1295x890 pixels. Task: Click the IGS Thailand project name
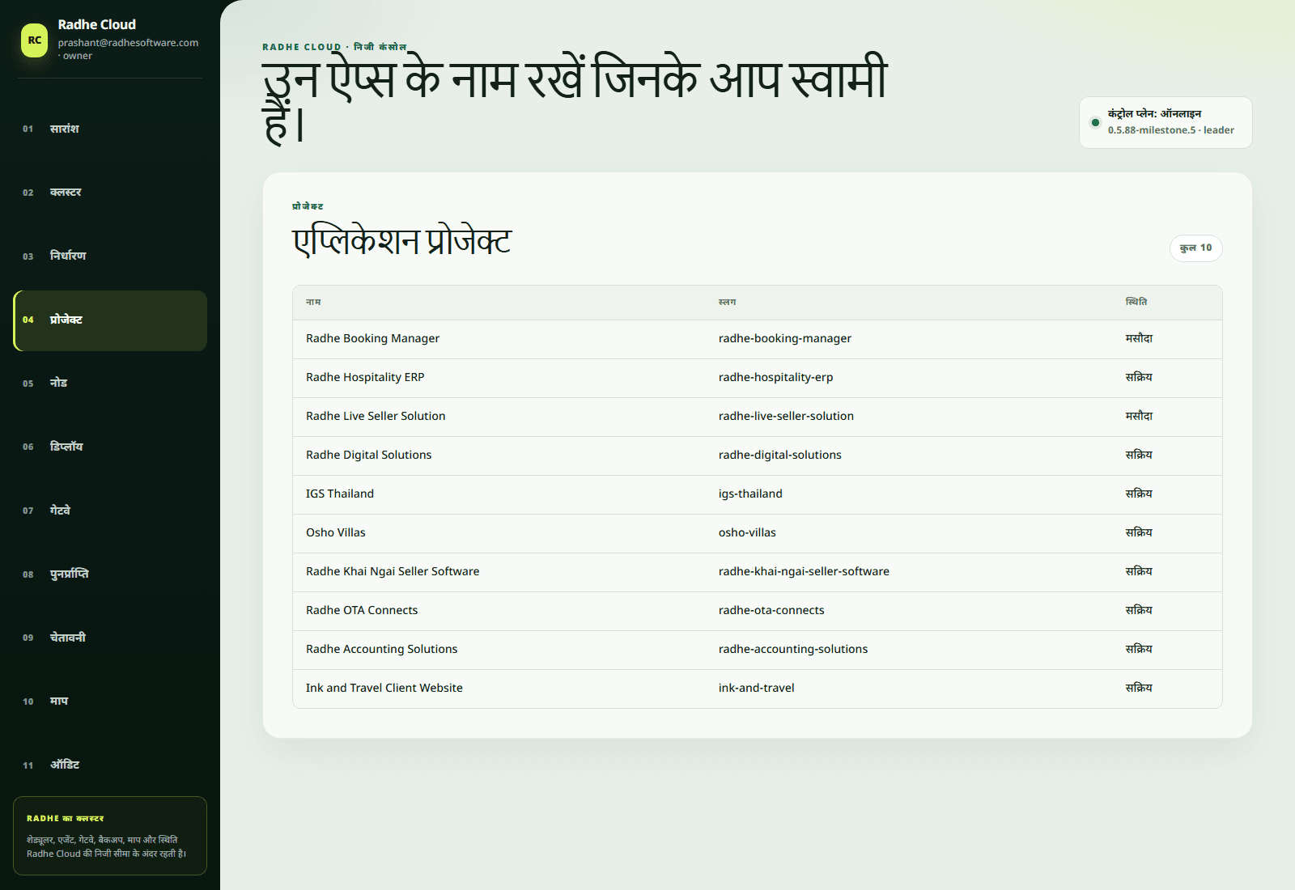pyautogui.click(x=340, y=494)
